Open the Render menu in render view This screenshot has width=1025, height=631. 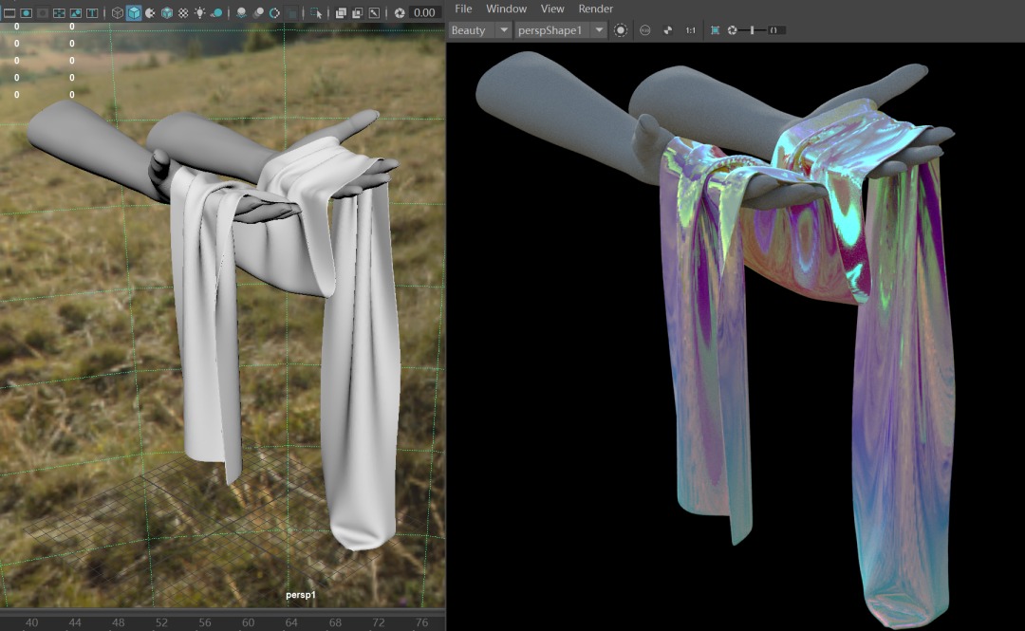pyautogui.click(x=595, y=9)
